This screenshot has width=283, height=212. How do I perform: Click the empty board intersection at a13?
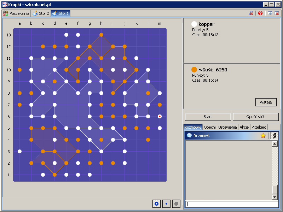click(20, 35)
